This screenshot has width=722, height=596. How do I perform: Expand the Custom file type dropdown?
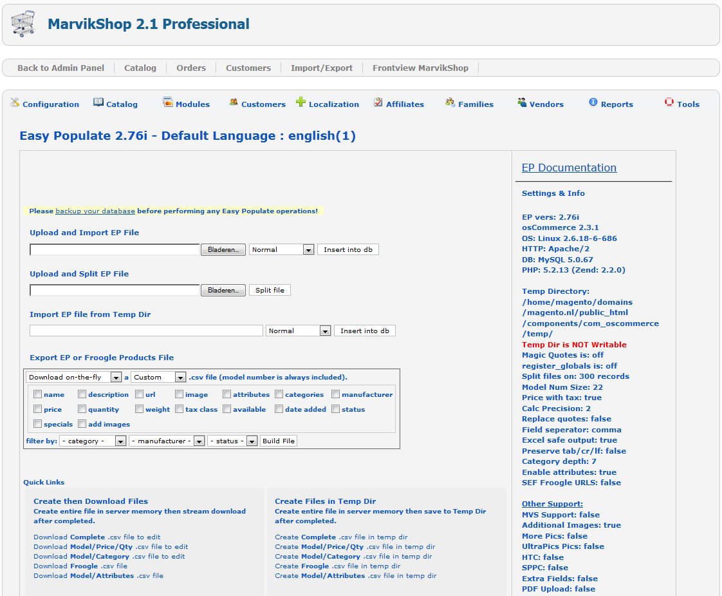tap(158, 377)
